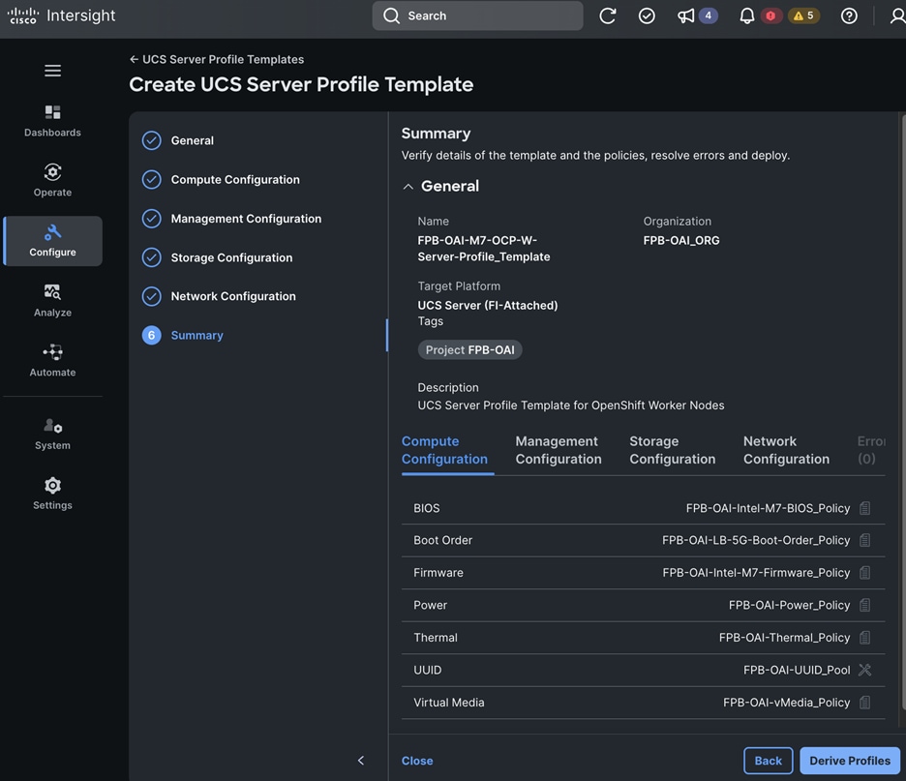Open the user profile icon
This screenshot has width=906, height=781.
pyautogui.click(x=897, y=15)
